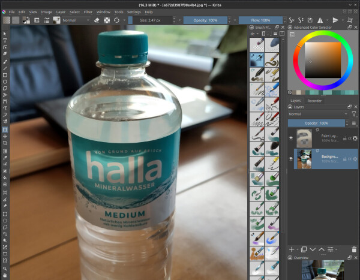
Task: Toggle eraser mode
Action: pyautogui.click(x=97, y=20)
